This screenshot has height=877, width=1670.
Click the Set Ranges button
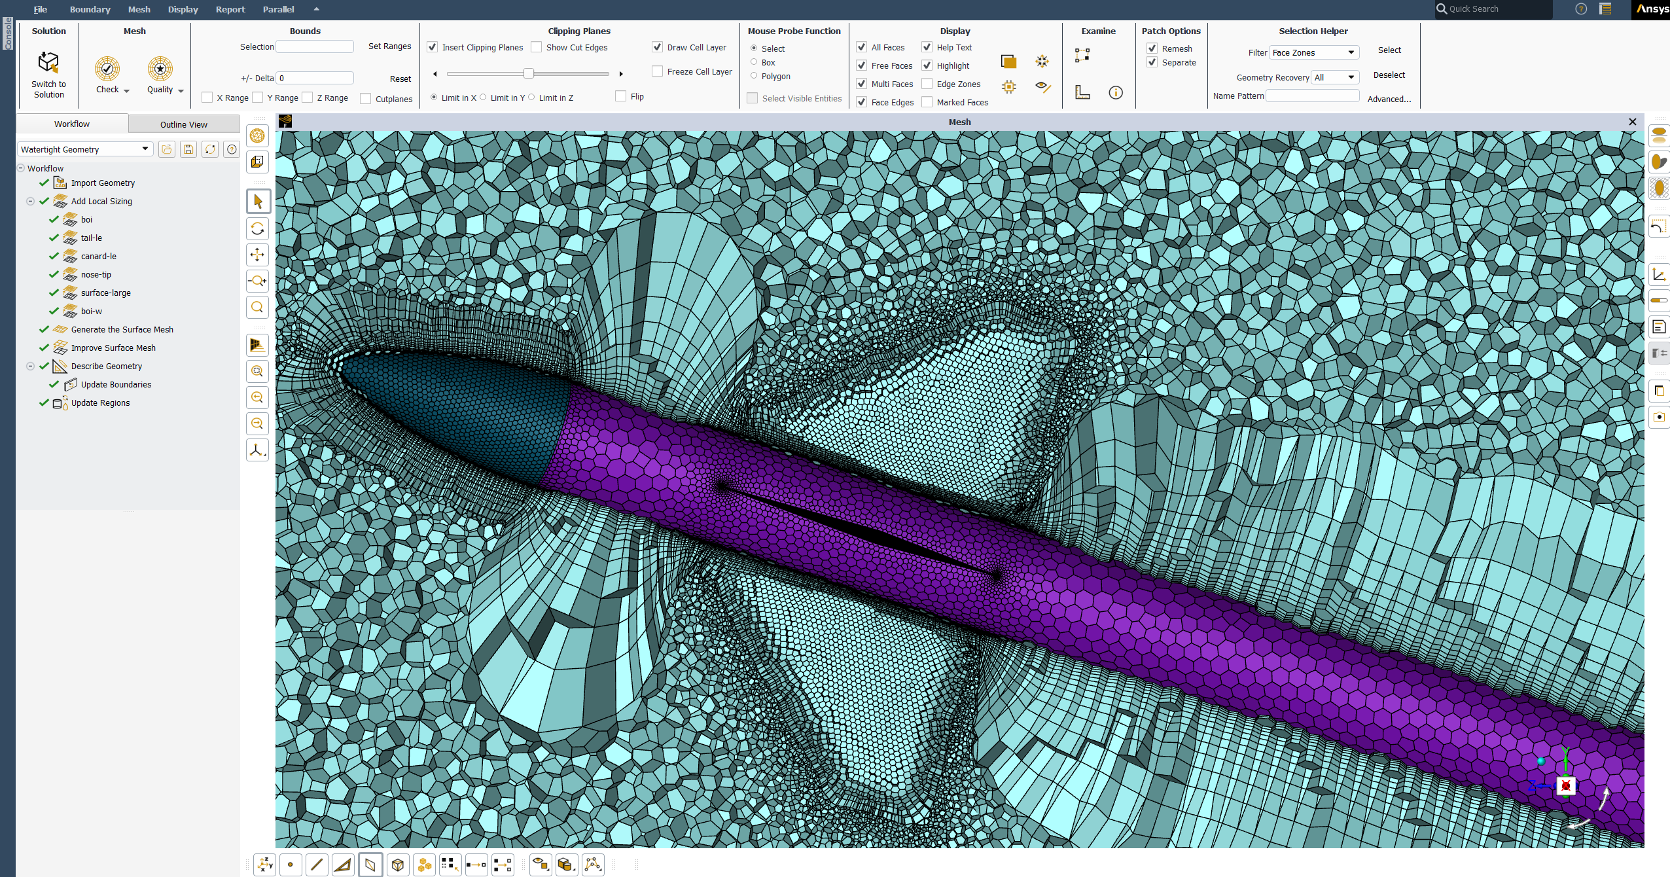389,46
